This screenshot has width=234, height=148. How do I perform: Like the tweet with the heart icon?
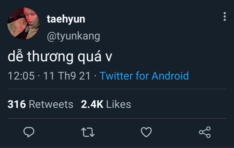pos(146,132)
